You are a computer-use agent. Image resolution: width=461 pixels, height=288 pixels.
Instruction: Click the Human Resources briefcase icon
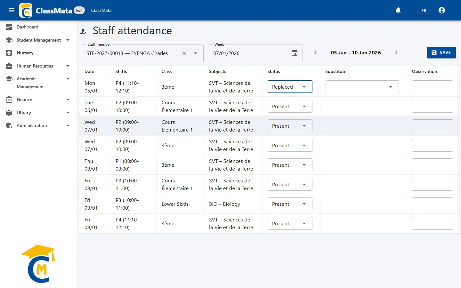coord(9,66)
